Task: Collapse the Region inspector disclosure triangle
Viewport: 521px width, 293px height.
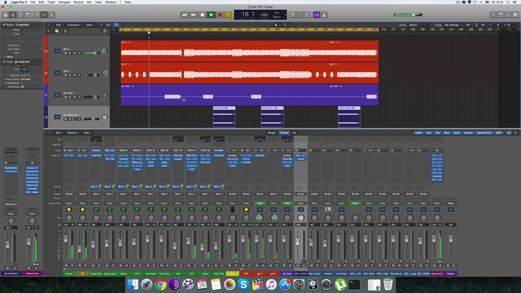Action: (x=4, y=25)
